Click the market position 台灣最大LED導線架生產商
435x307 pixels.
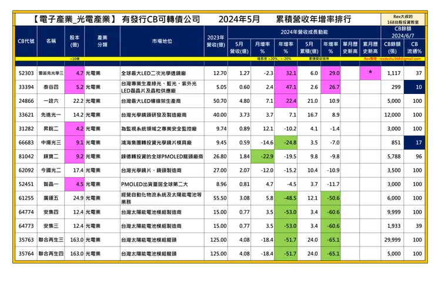(151, 101)
